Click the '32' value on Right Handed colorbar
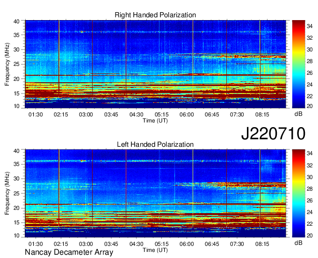Screen dimensions: 318x258 [x=310, y=38]
